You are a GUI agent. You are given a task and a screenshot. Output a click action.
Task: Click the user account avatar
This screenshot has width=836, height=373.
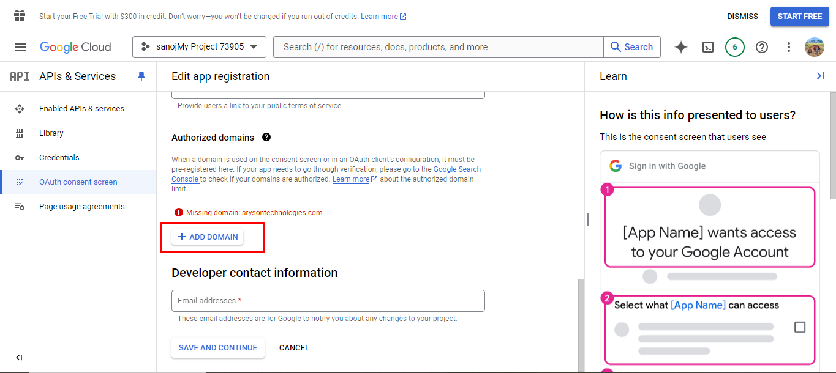coord(815,47)
